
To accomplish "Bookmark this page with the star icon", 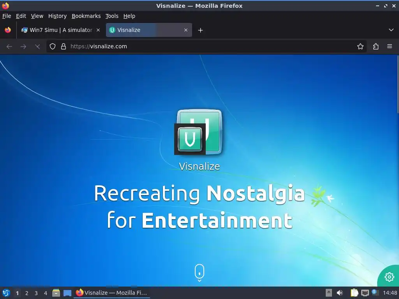I will 360,46.
